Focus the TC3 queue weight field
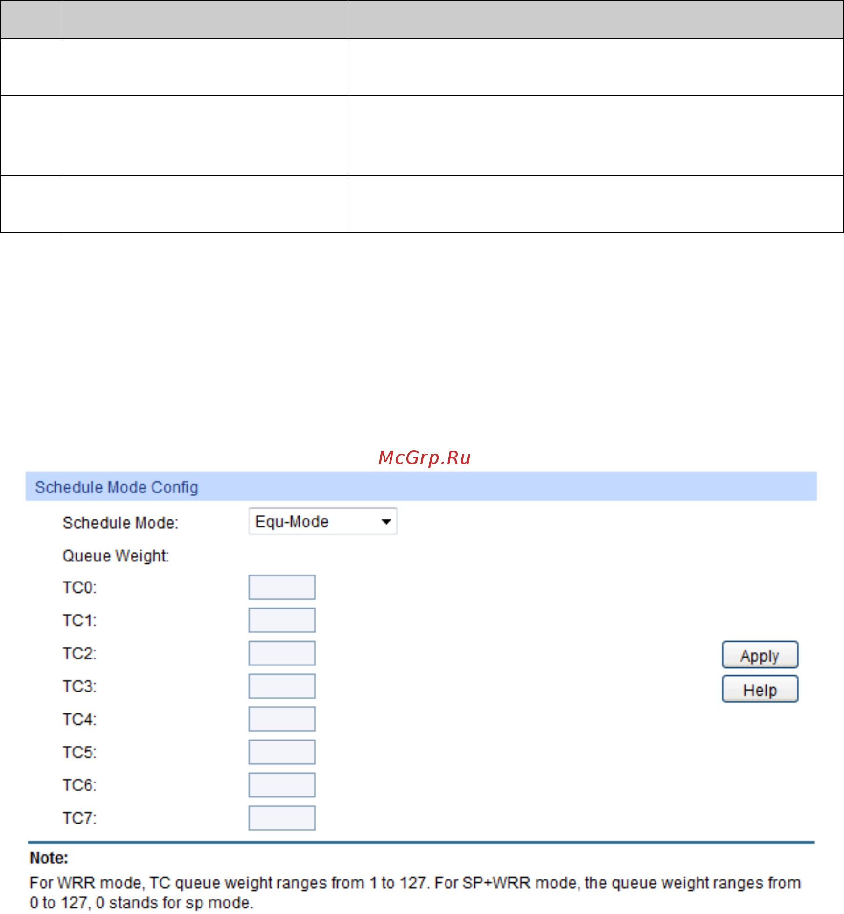Screen dimensions: 844x914 coord(282,686)
